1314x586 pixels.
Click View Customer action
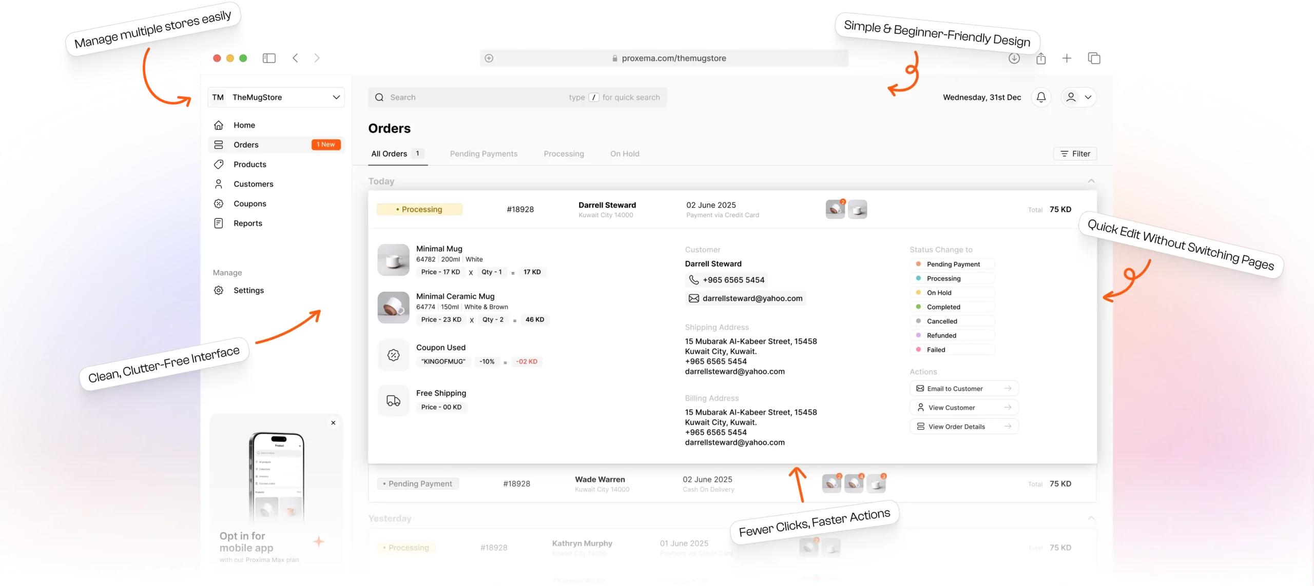(964, 408)
